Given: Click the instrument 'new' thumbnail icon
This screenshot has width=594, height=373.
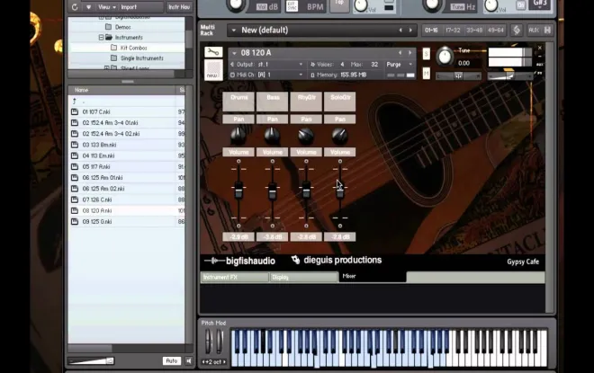Looking at the screenshot, I should click(x=213, y=70).
